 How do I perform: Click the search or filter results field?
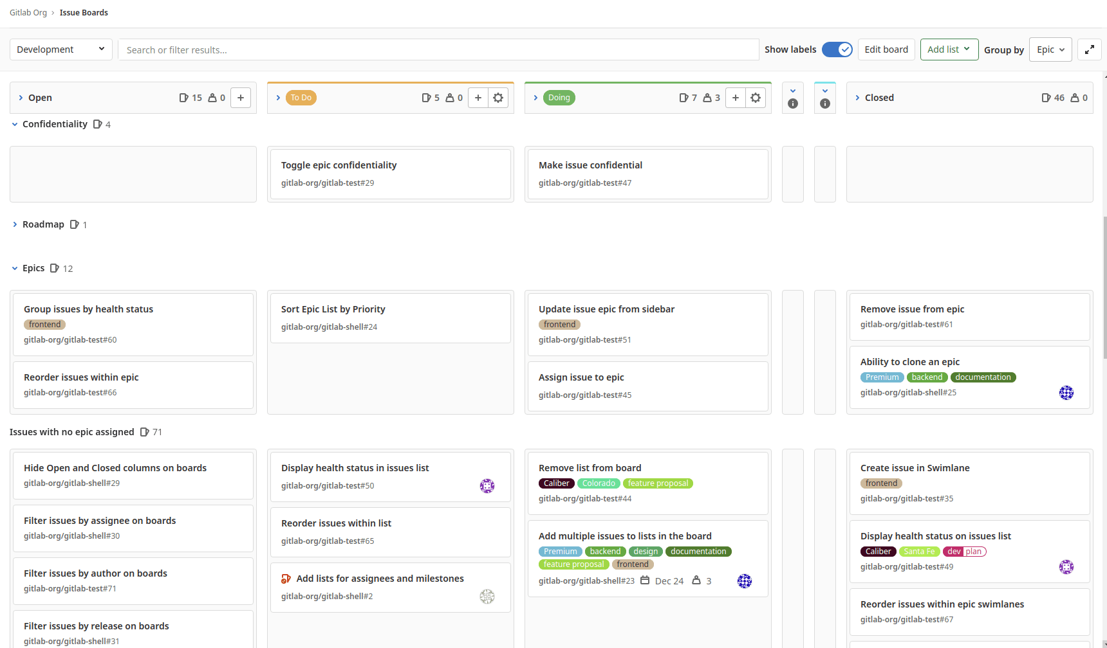pos(438,50)
